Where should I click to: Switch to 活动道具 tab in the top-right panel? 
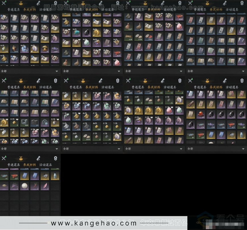tap(232, 9)
